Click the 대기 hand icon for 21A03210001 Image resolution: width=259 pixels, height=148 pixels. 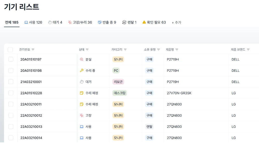pos(82,82)
